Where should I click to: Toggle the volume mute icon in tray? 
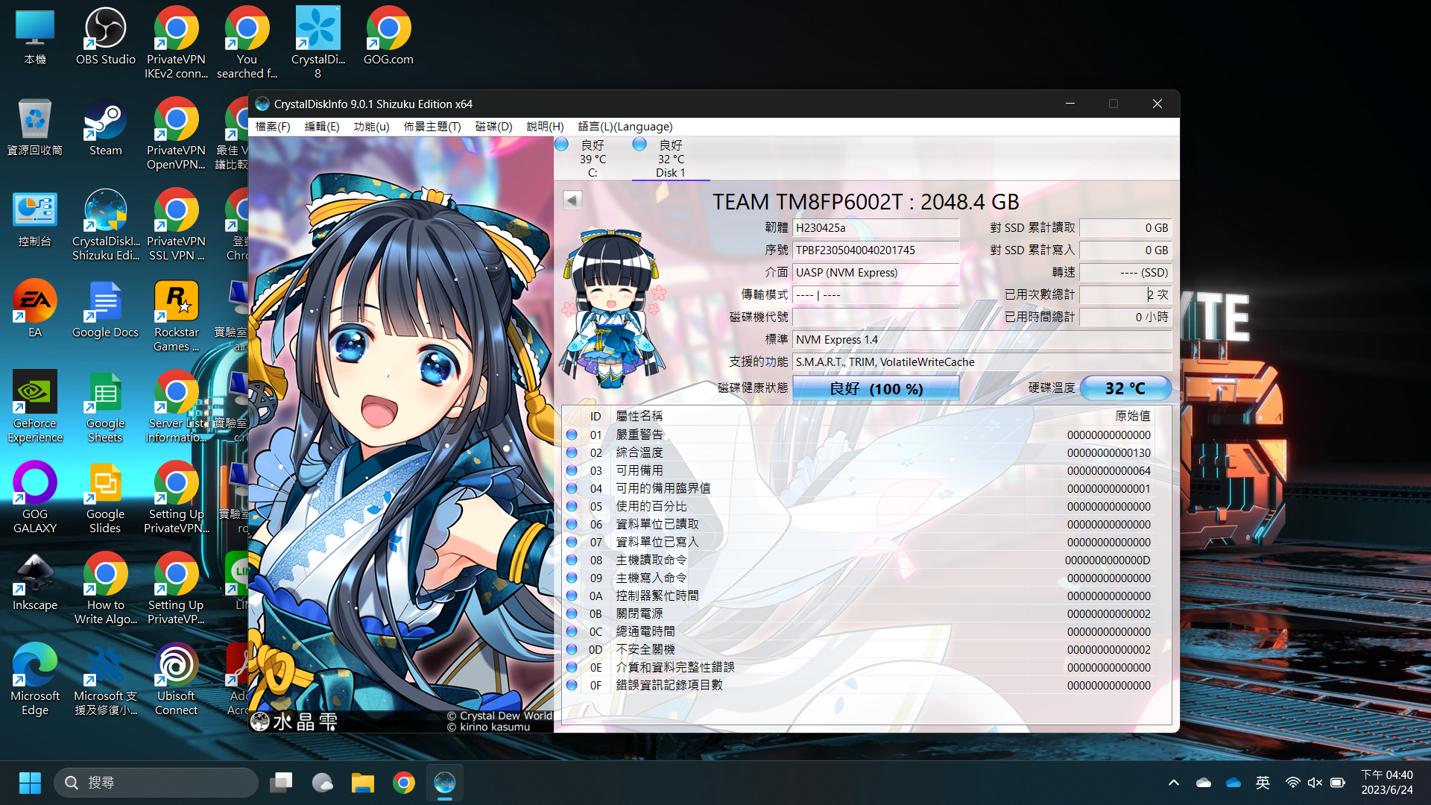click(x=1315, y=783)
